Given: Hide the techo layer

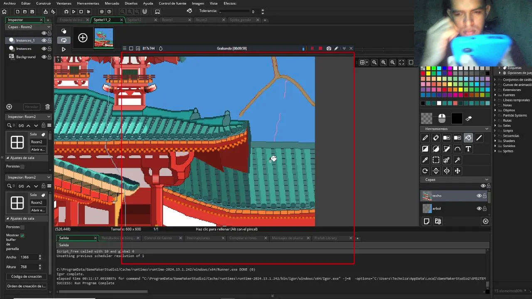Looking at the screenshot, I should pos(479,196).
